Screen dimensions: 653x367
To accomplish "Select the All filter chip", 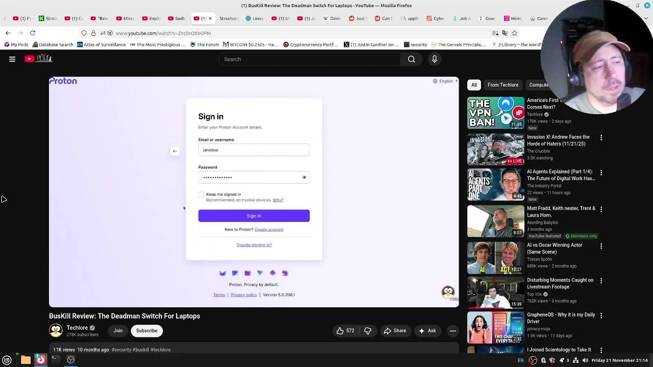I will click(x=474, y=85).
